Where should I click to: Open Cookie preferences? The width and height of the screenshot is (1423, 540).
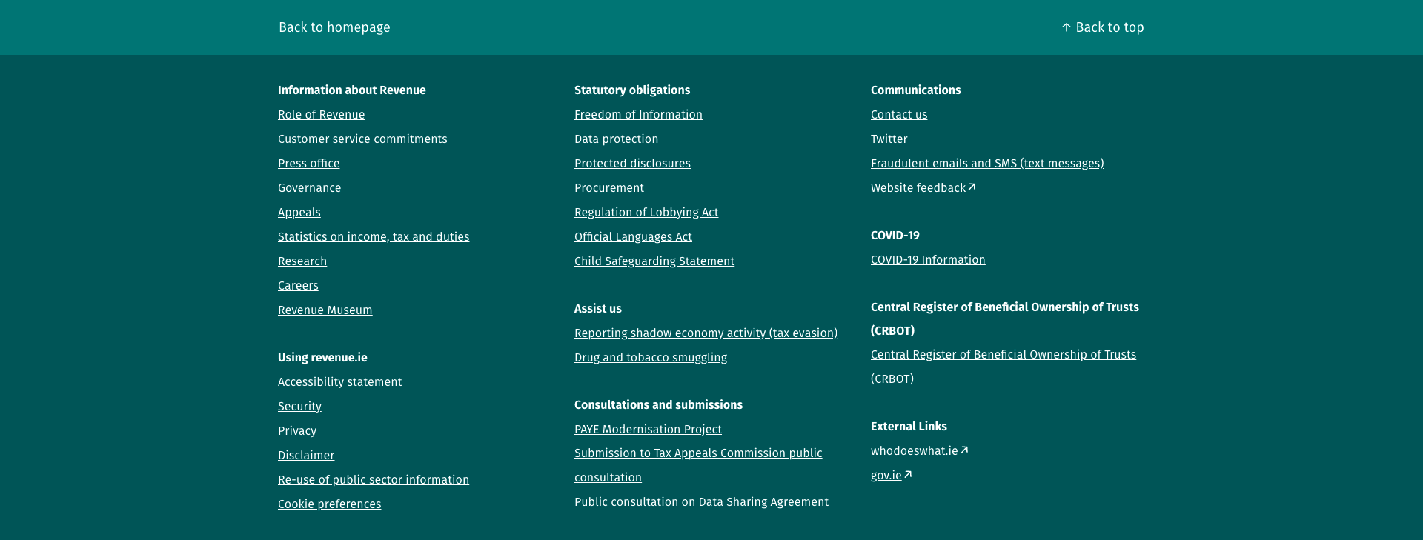(x=329, y=504)
